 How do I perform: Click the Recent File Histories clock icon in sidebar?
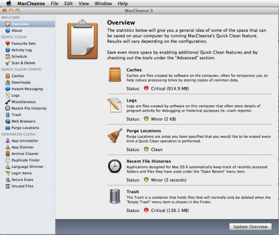pyautogui.click(x=8, y=108)
